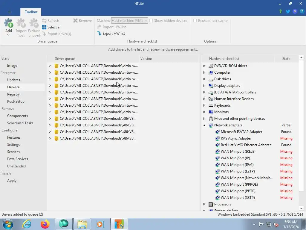Image resolution: width=306 pixels, height=230 pixels.
Task: Click Select all in Driver queue toolbar
Action: (x=52, y=27)
